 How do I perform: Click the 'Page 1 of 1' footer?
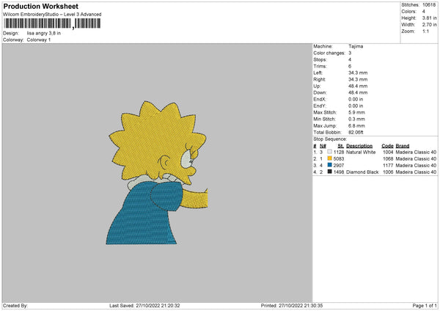(425, 306)
